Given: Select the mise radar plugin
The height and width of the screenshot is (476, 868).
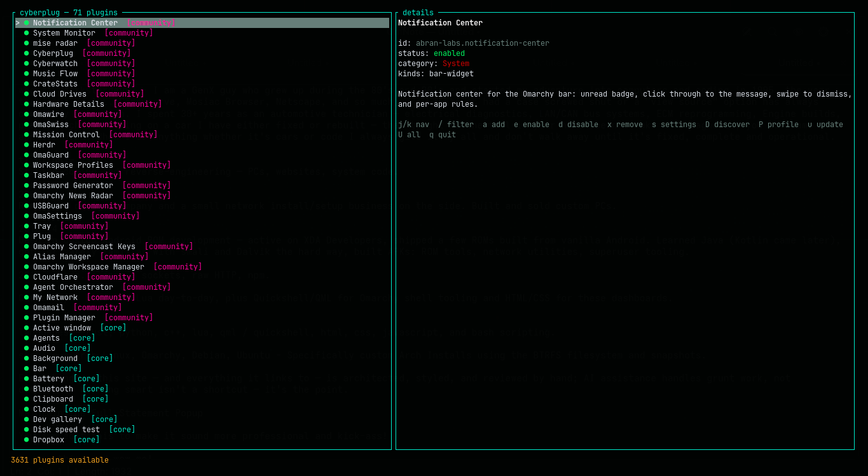Looking at the screenshot, I should coord(202,43).
